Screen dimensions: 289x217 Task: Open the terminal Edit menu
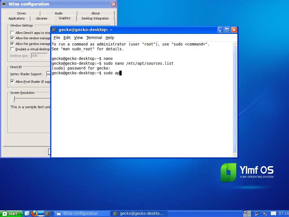67,38
